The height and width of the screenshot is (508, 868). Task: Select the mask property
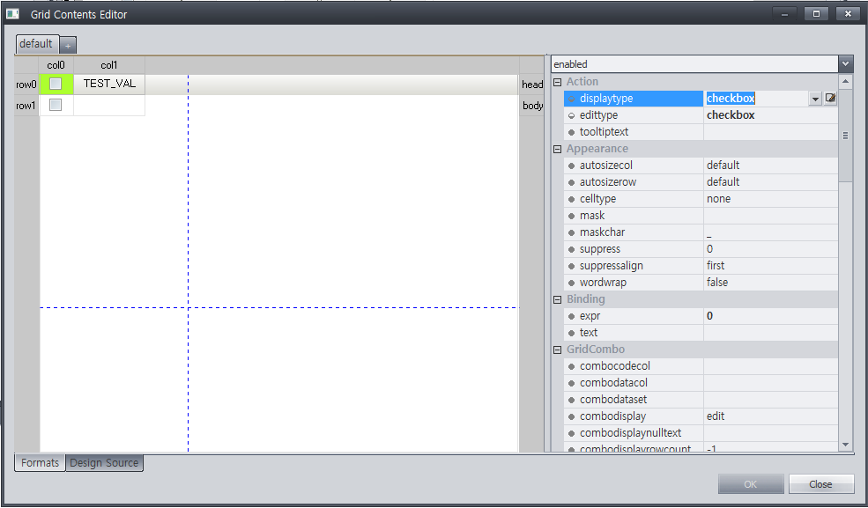(x=634, y=216)
